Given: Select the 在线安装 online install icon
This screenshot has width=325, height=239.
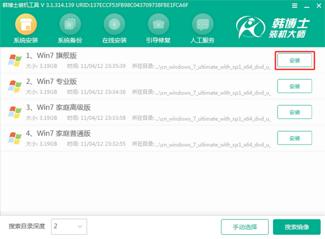Looking at the screenshot, I should click(114, 25).
